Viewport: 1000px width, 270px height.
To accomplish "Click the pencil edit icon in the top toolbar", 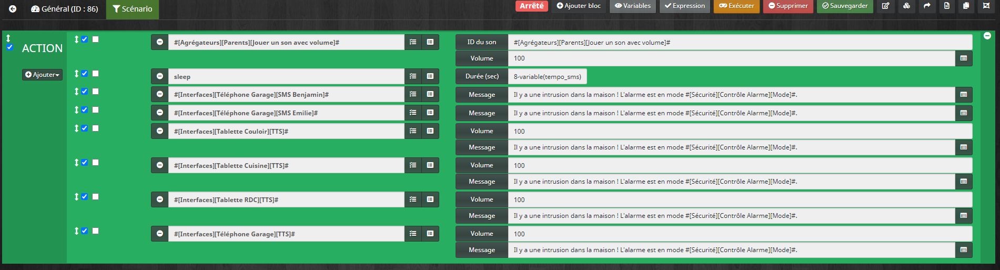I will coord(886,6).
